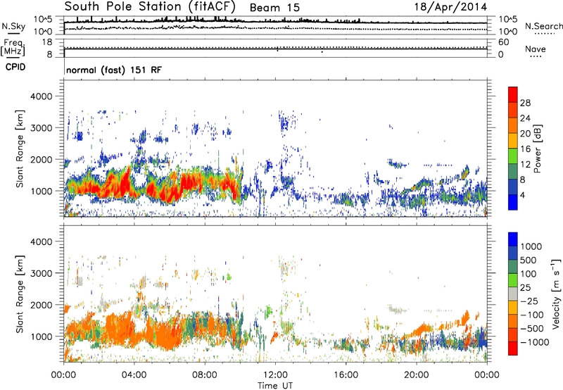Select the 04:00 time tick label
The height and width of the screenshot is (390, 563).
click(x=134, y=375)
